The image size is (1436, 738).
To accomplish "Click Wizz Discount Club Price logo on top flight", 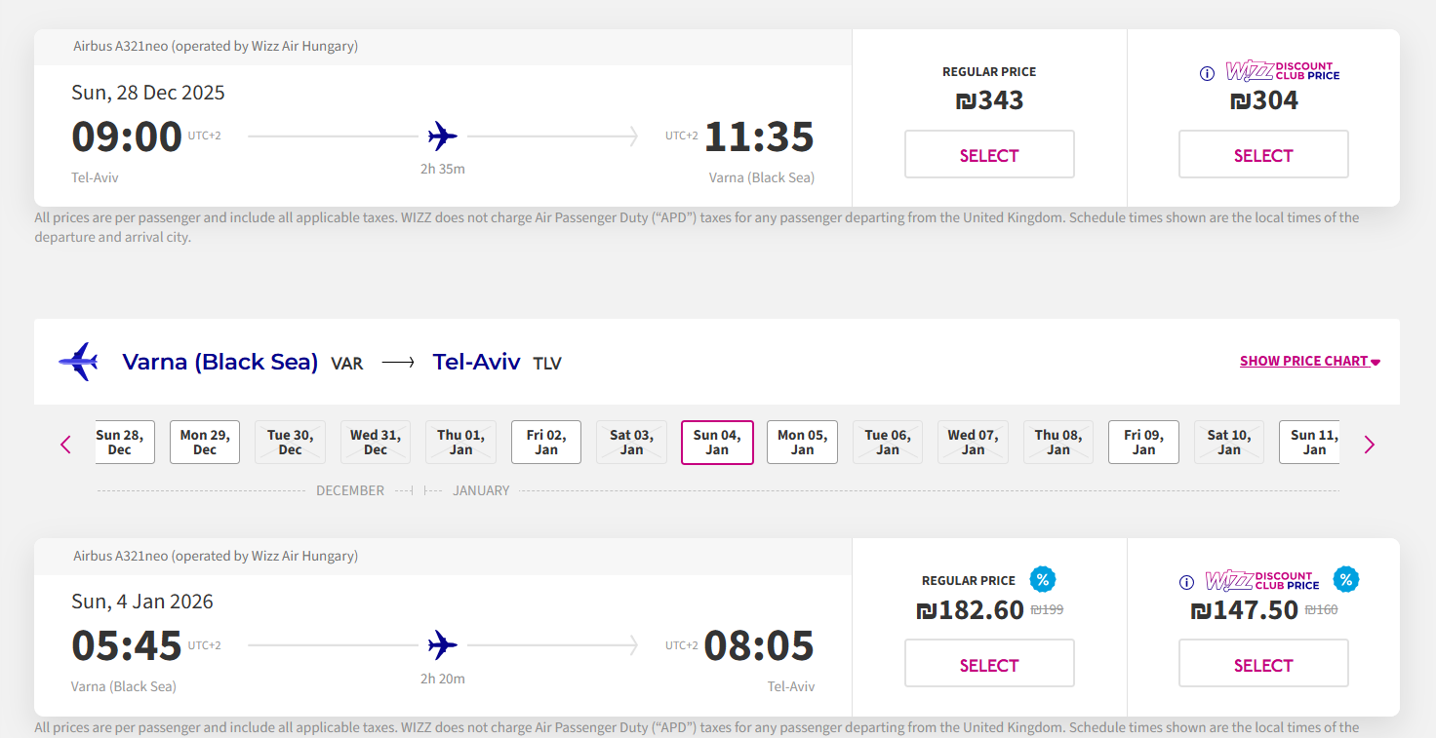I will (x=1283, y=71).
